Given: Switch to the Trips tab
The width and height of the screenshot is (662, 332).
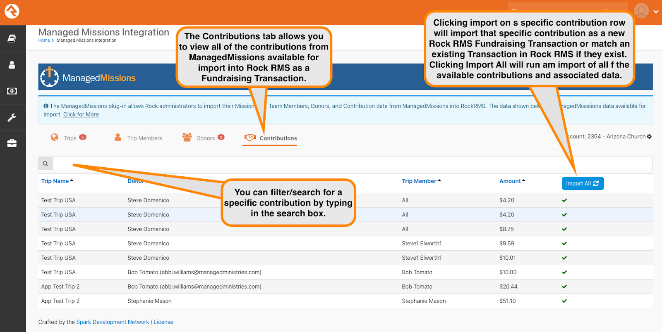Looking at the screenshot, I should click(68, 138).
